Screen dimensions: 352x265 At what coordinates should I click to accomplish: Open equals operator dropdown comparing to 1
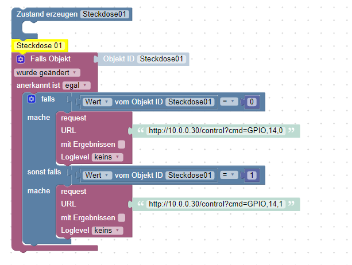pos(229,175)
